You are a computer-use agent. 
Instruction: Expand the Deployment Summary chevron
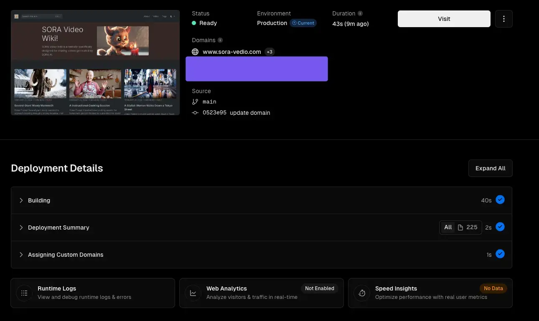click(21, 227)
